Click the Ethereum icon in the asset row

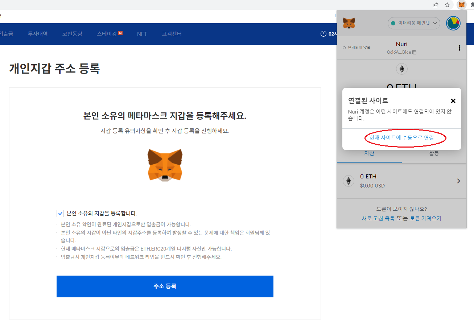349,181
